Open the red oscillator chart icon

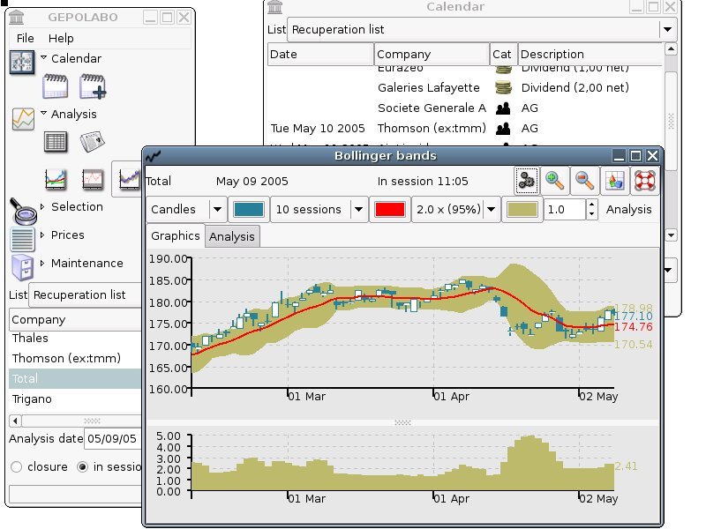click(x=93, y=179)
